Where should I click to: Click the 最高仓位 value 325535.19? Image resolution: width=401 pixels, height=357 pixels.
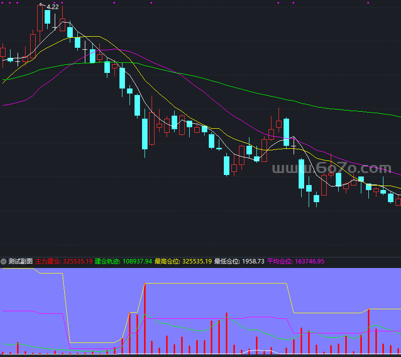tap(197, 261)
